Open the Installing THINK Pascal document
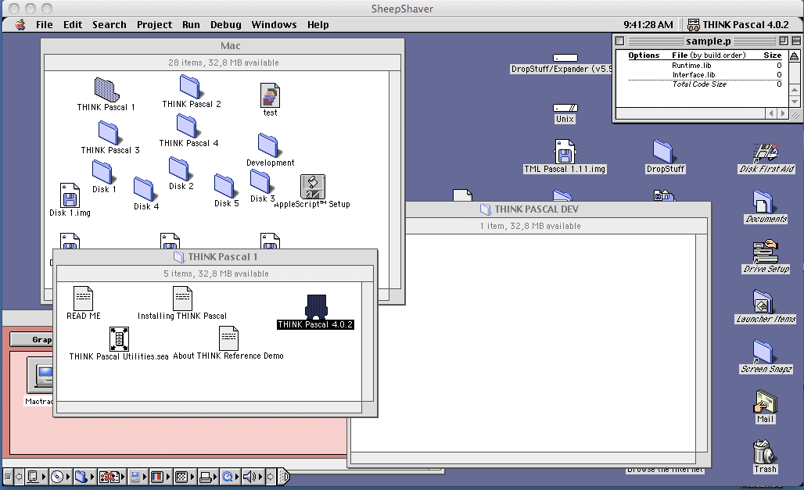The image size is (804, 490). click(182, 298)
